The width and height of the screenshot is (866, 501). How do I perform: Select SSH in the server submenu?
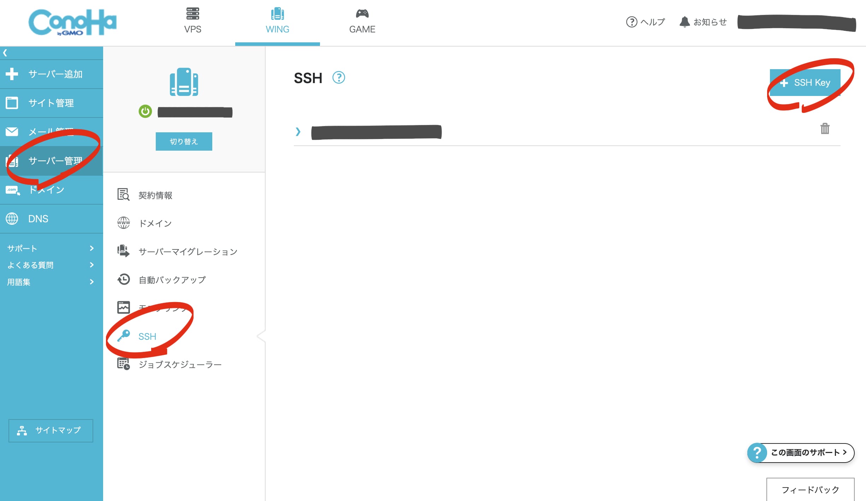point(147,336)
